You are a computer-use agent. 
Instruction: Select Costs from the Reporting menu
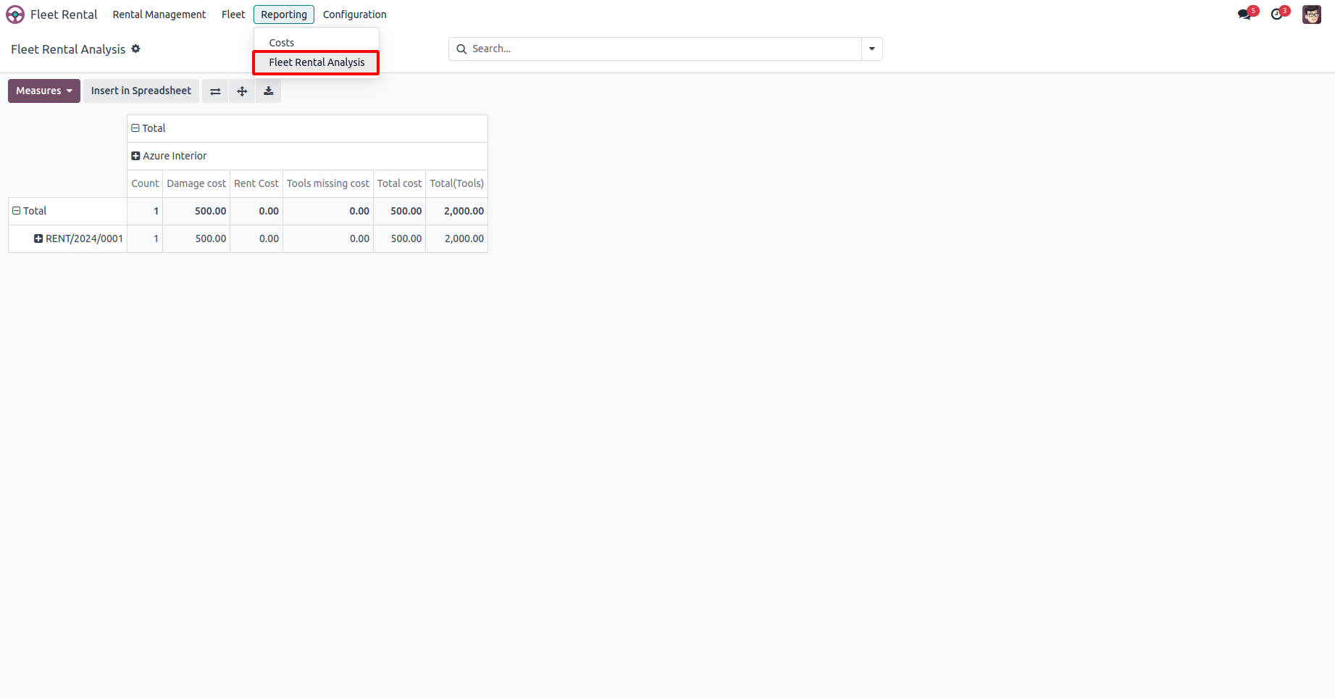[x=316, y=43]
